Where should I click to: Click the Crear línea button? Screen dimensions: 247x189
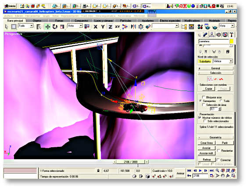[x=207, y=143]
